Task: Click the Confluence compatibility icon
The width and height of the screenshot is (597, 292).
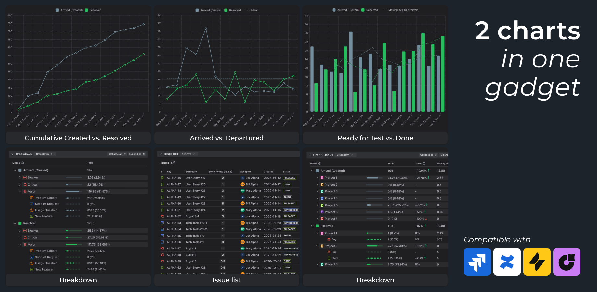Action: (x=507, y=262)
